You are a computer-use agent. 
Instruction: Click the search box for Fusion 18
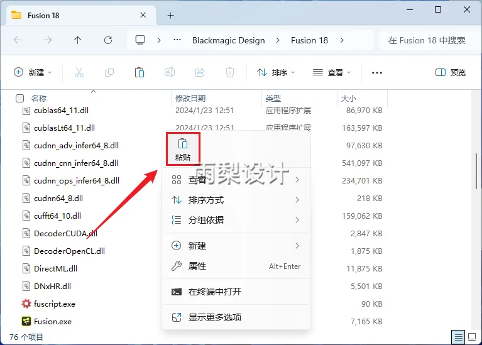coord(427,40)
